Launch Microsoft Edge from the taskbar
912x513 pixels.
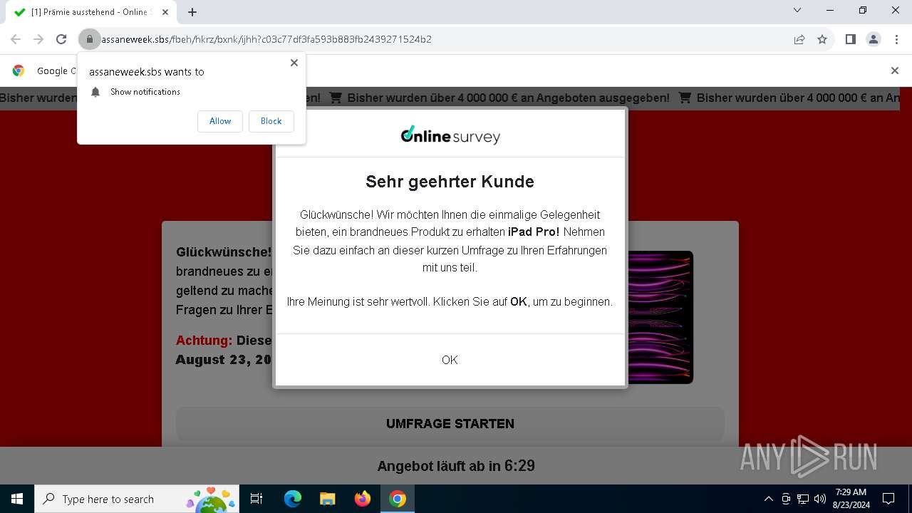coord(293,499)
